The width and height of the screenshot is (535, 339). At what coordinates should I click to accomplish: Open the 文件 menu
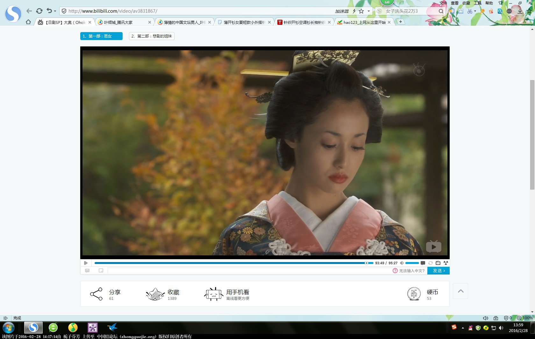coord(443,3)
